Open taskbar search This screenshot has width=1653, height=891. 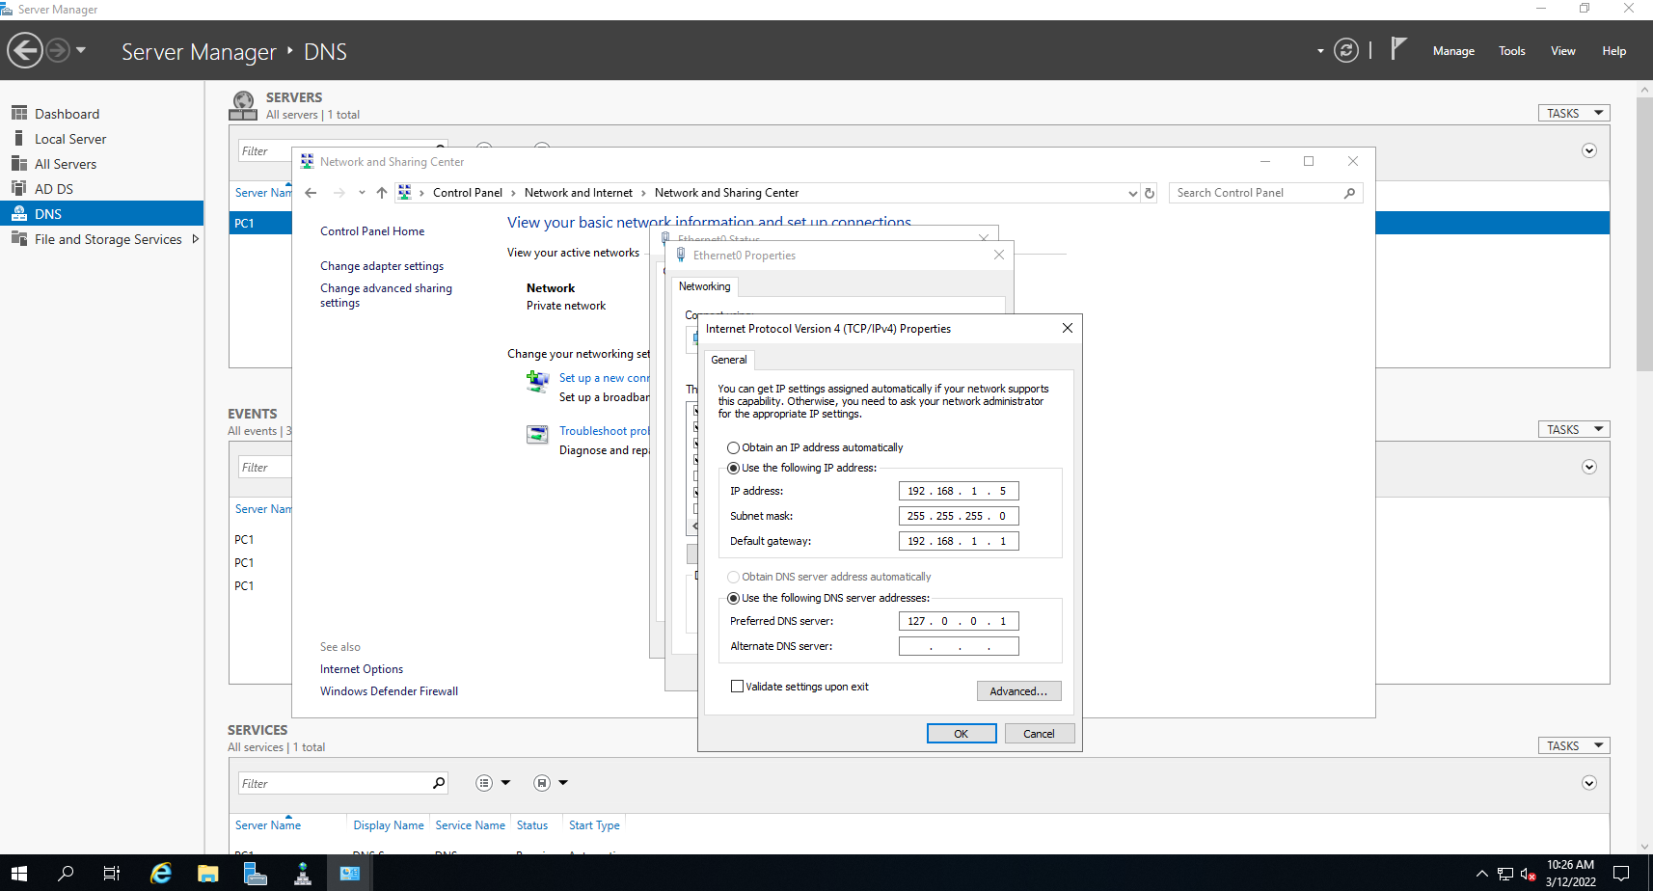tap(66, 874)
